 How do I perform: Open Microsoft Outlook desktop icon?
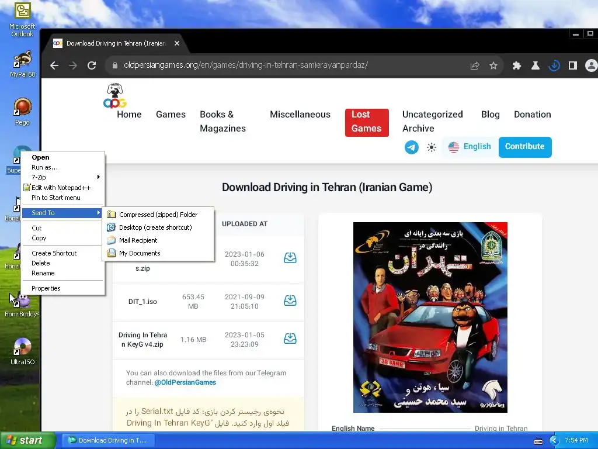(22, 19)
